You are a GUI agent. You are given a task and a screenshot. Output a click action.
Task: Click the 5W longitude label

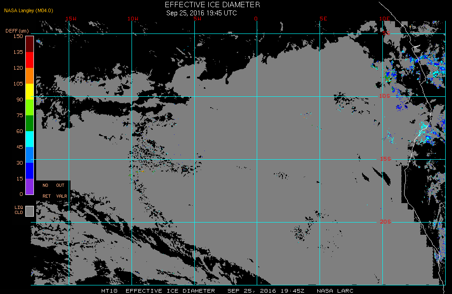pos(198,19)
